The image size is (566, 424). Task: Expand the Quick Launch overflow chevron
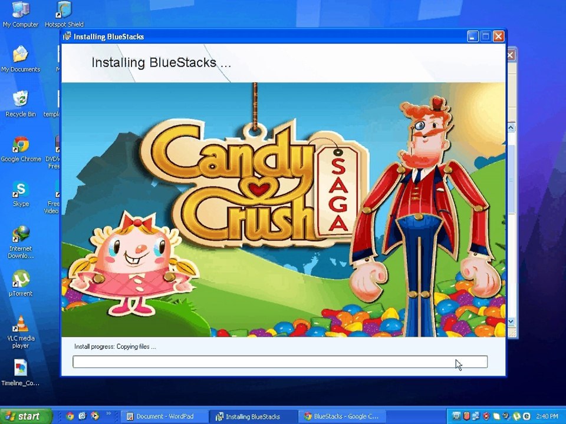tap(108, 413)
